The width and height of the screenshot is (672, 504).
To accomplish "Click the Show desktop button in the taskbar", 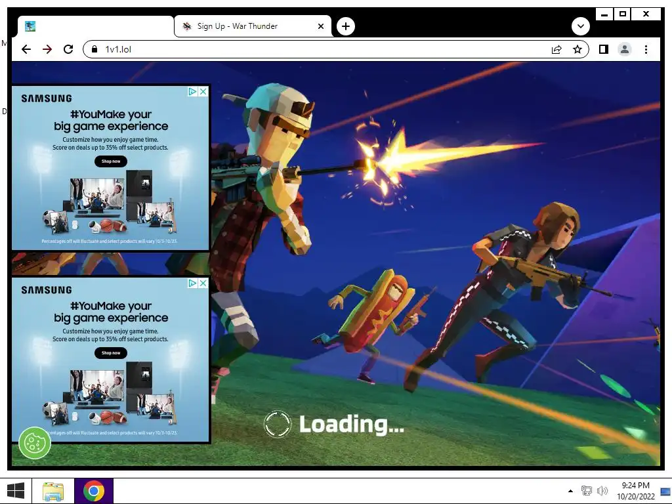I will 665,491.
